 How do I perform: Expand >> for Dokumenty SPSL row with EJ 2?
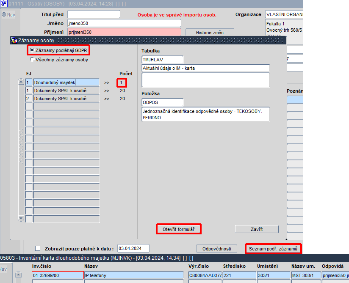coord(107,99)
